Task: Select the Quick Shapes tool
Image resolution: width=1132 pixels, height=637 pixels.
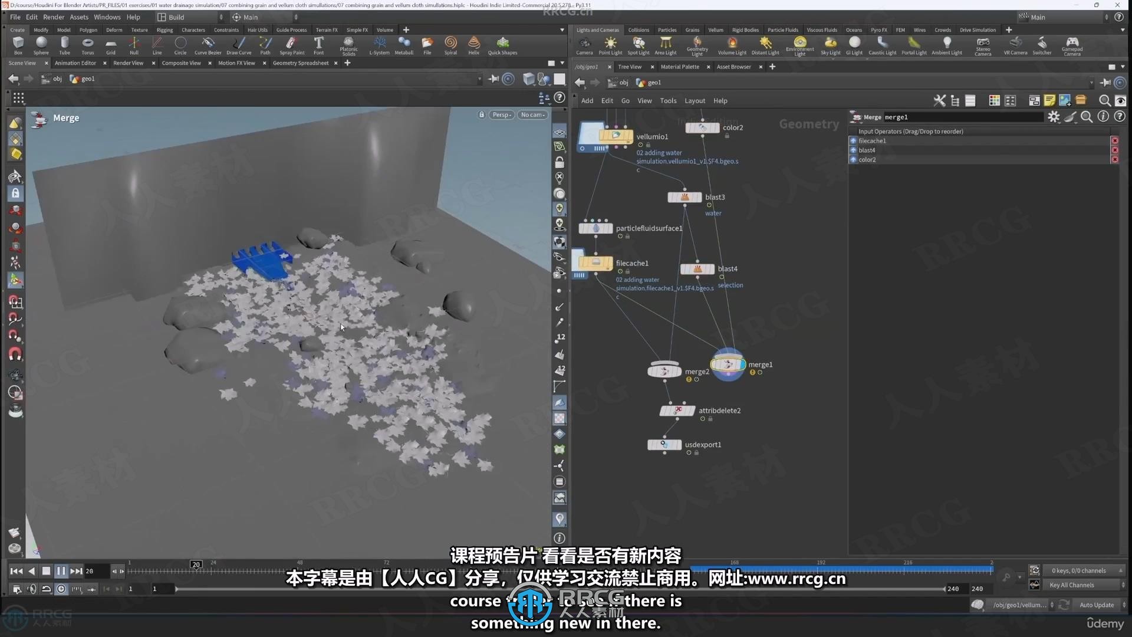Action: 502,45
